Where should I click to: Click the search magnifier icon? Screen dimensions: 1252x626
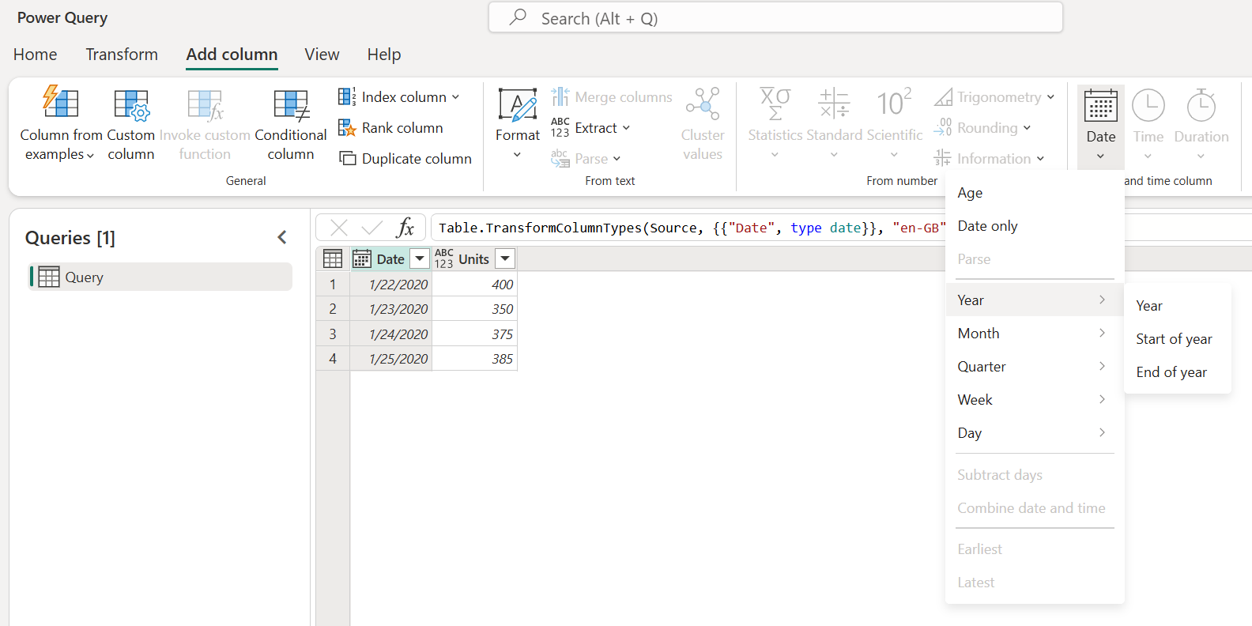pos(519,17)
